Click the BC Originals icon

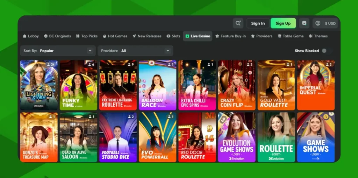click(x=46, y=36)
